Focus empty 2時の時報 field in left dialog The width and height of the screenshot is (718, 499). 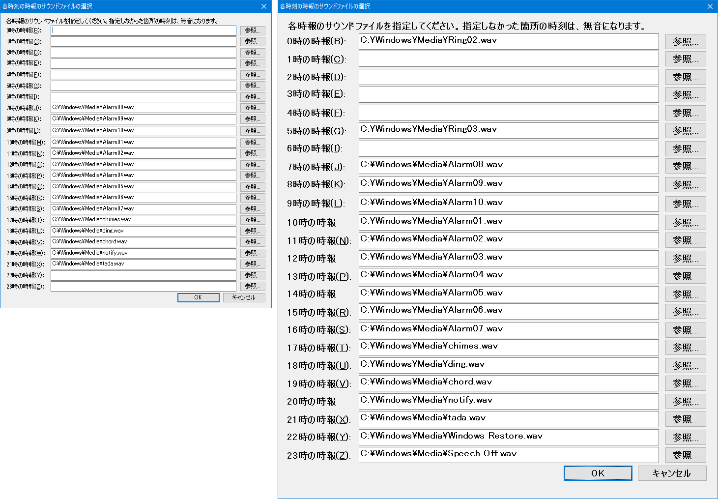click(x=144, y=53)
